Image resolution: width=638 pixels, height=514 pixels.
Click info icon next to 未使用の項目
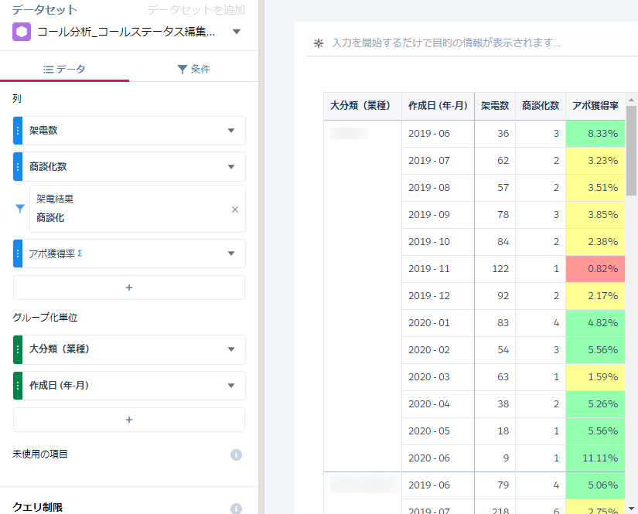coord(237,454)
